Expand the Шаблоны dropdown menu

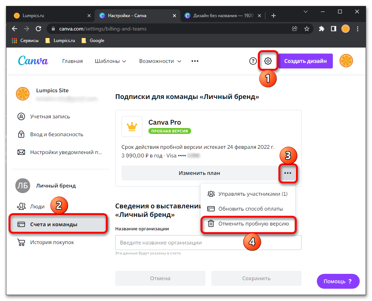110,61
